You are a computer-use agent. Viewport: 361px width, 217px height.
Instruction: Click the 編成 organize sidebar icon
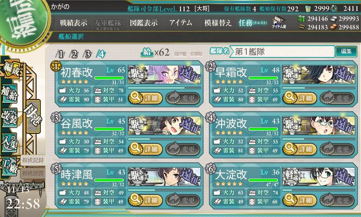11,69
